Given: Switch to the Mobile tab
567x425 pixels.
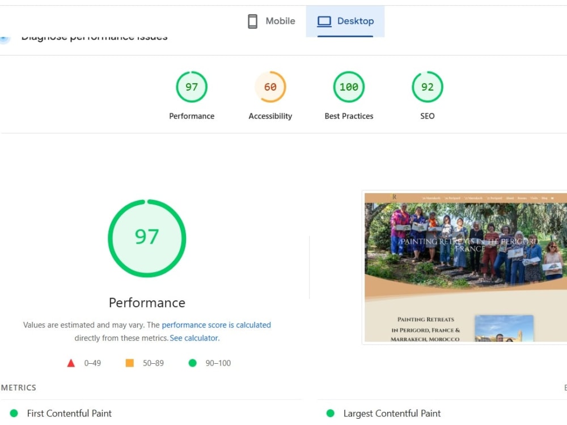Looking at the screenshot, I should click(272, 21).
